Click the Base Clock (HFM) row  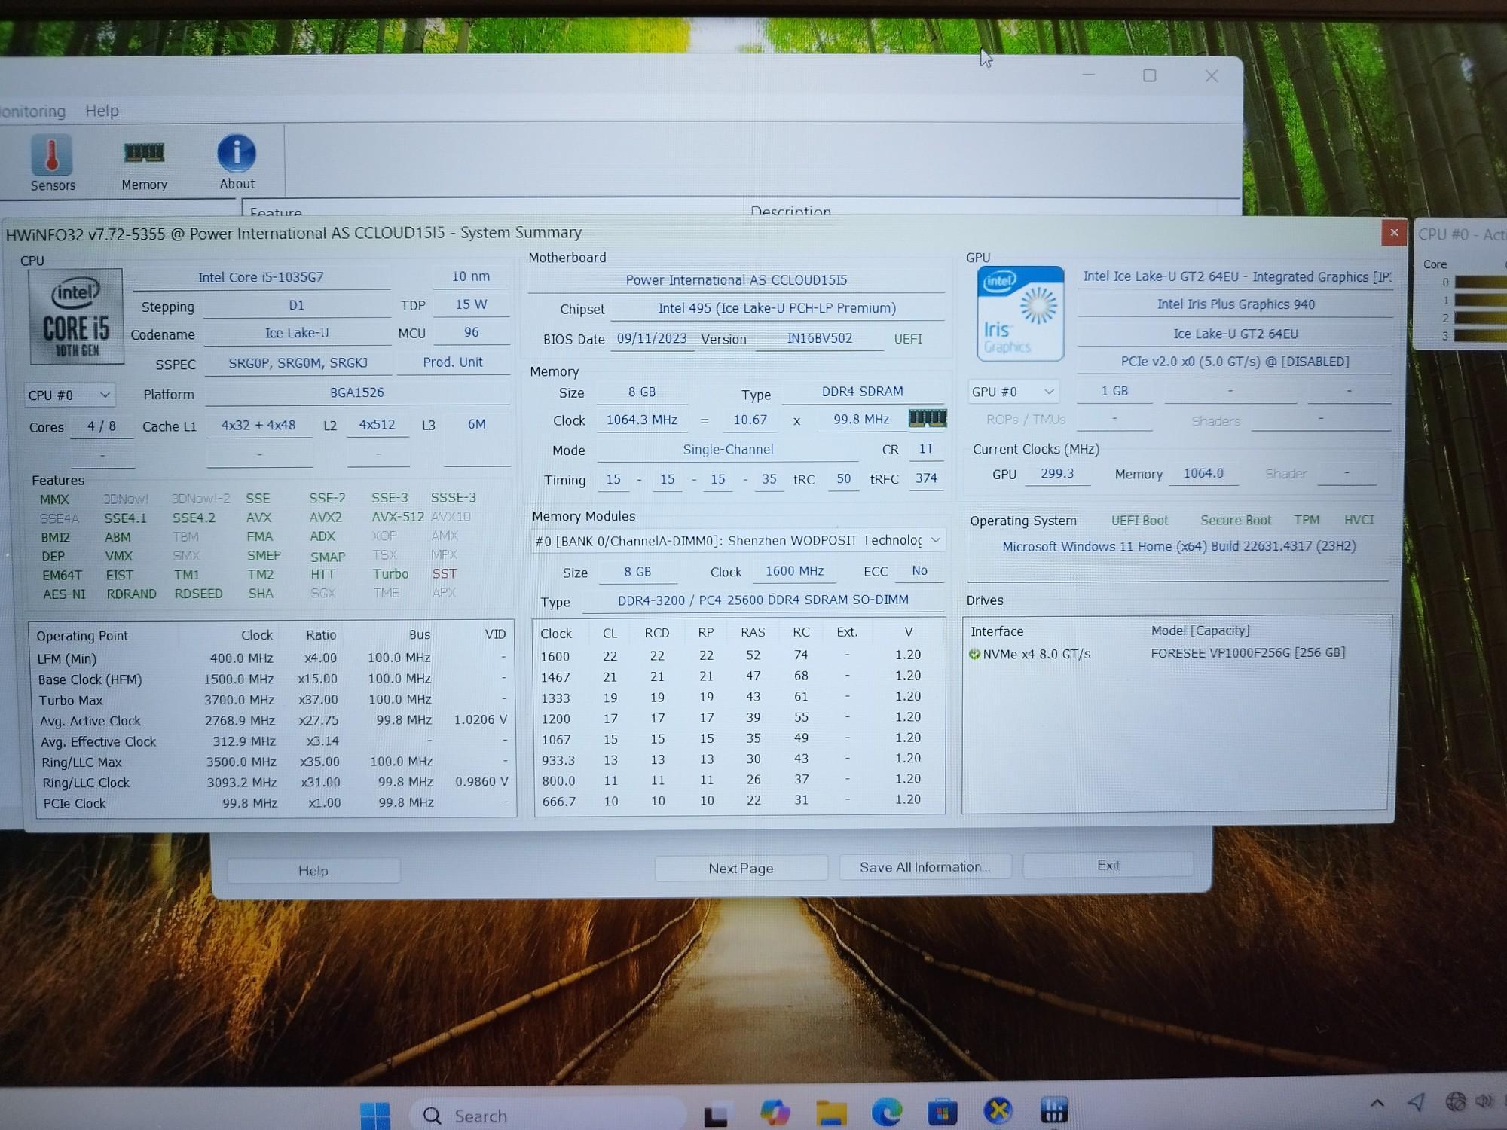click(x=273, y=679)
